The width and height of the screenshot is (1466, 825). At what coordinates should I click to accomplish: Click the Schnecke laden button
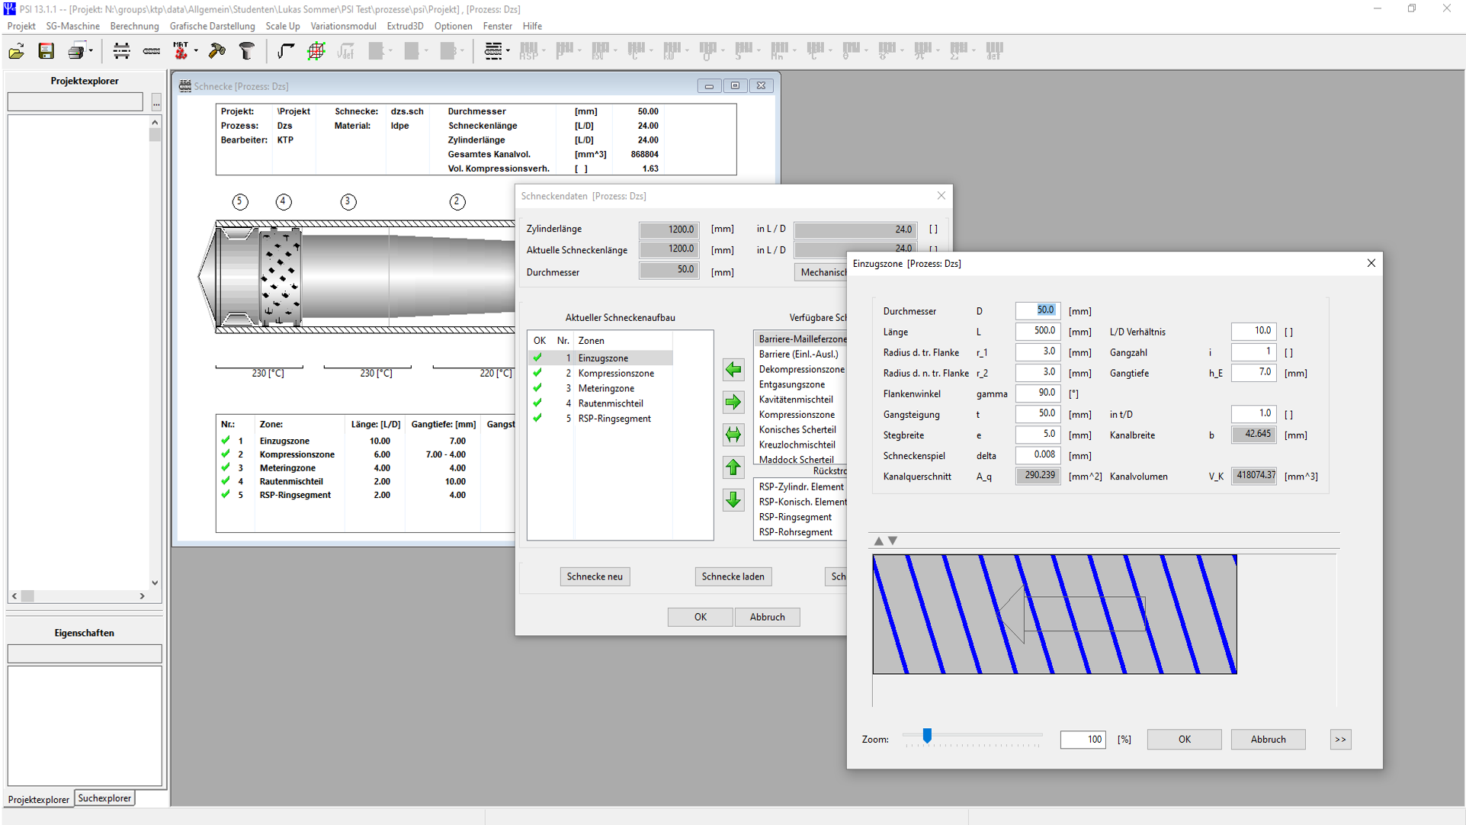coord(733,576)
